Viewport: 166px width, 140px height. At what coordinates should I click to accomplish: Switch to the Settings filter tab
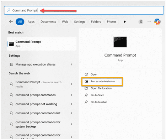pos(80,22)
